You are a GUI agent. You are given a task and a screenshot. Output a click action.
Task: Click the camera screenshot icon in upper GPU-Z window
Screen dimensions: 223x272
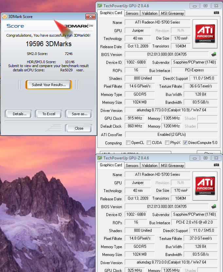click(x=216, y=13)
